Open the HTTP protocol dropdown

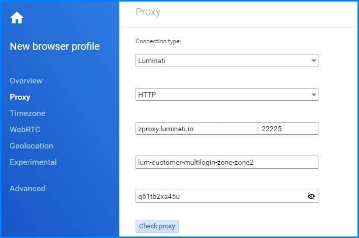[226, 94]
